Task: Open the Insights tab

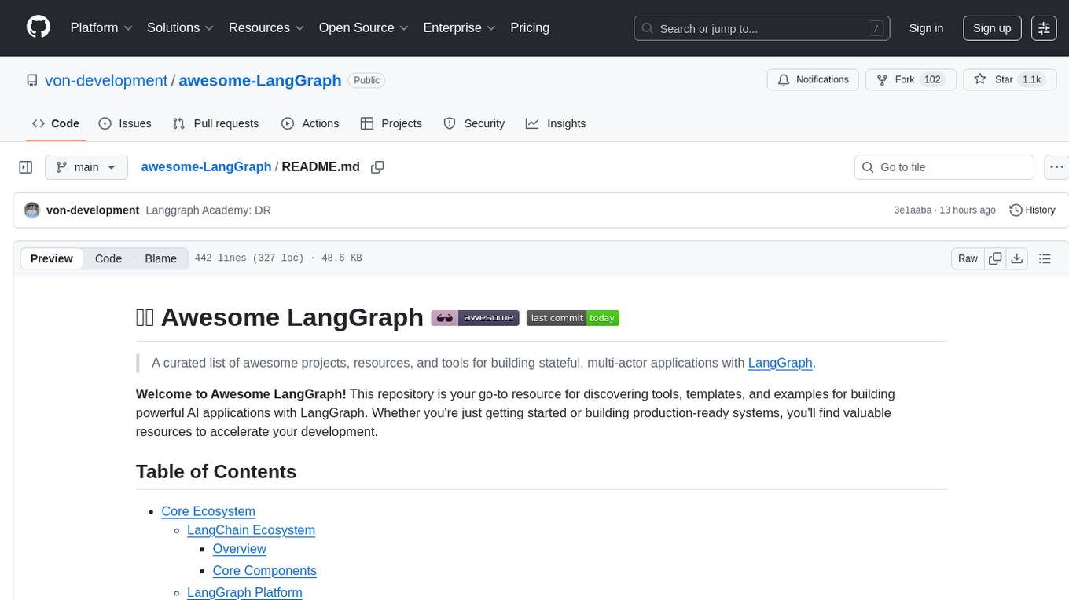Action: (x=556, y=123)
